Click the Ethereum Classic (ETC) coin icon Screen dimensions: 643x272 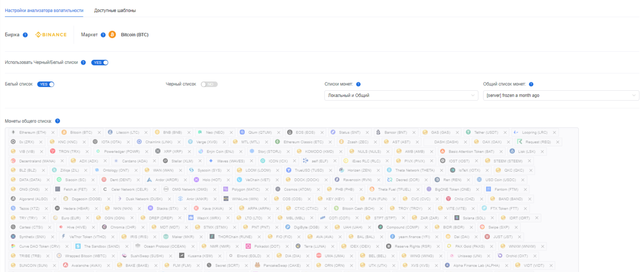coord(278,142)
